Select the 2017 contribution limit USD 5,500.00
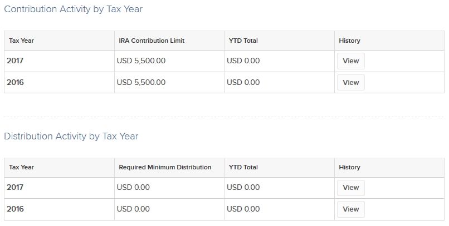Screen dimensions: 449x226 pos(141,61)
